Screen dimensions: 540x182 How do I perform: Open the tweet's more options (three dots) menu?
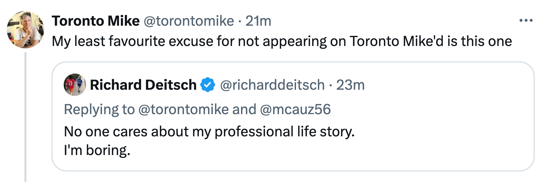[x=526, y=21]
